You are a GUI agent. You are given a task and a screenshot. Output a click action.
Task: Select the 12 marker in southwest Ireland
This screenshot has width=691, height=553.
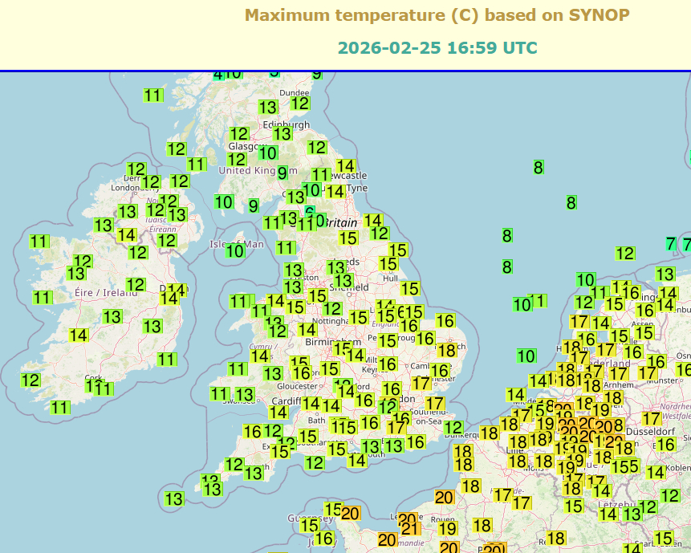30,380
